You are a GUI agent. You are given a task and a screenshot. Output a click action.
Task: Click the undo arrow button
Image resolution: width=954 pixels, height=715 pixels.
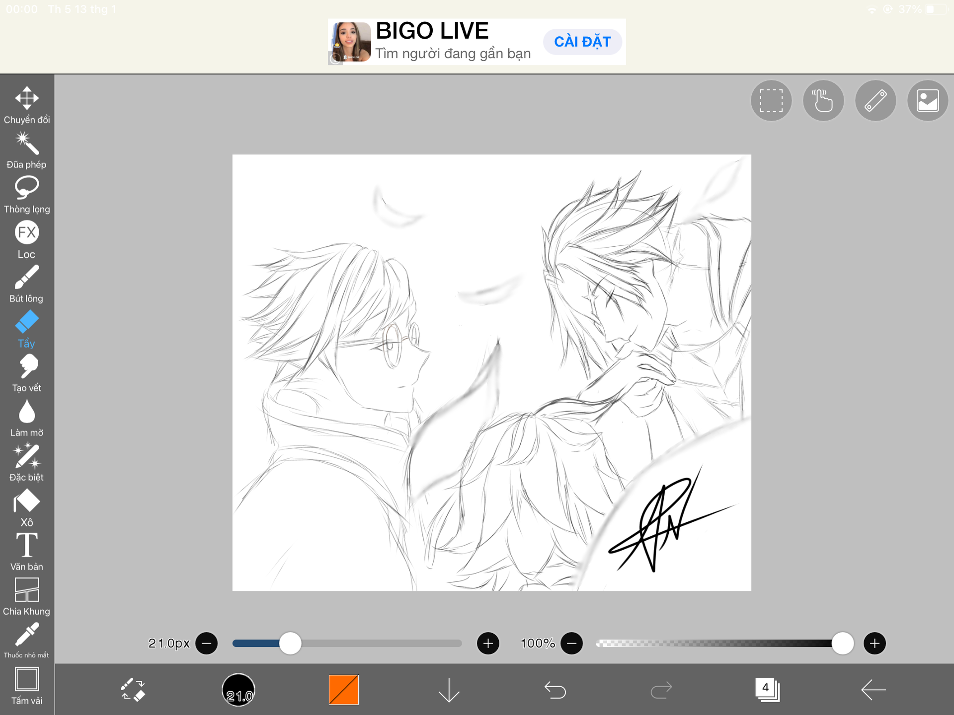(x=555, y=690)
